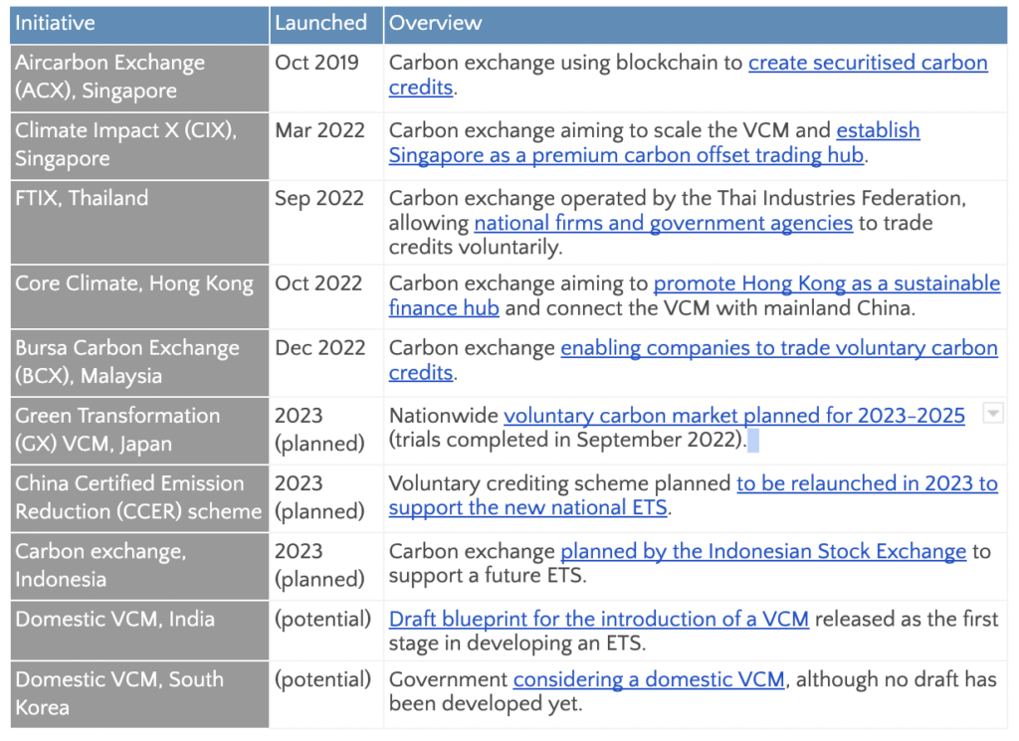Open the 'create securitised carbon credits' link
Image resolution: width=1019 pixels, height=741 pixels.
(x=867, y=63)
